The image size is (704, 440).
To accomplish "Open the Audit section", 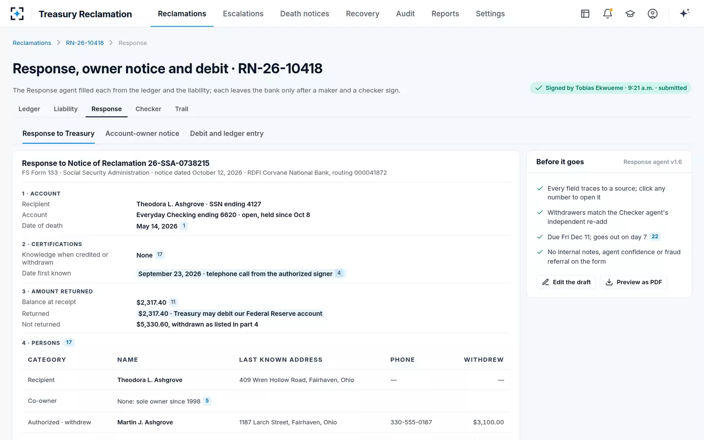I will [x=405, y=14].
